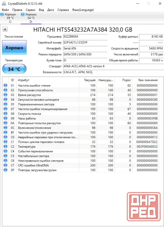The width and height of the screenshot is (164, 227).
Task: Click the status icon for Скорость поиска
Action: click(x=5, y=113)
